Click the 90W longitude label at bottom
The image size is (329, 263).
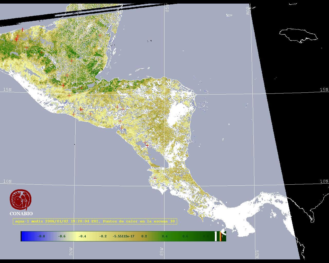71,253
